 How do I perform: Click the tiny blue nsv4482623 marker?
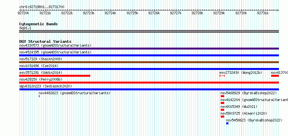pos(39,96)
